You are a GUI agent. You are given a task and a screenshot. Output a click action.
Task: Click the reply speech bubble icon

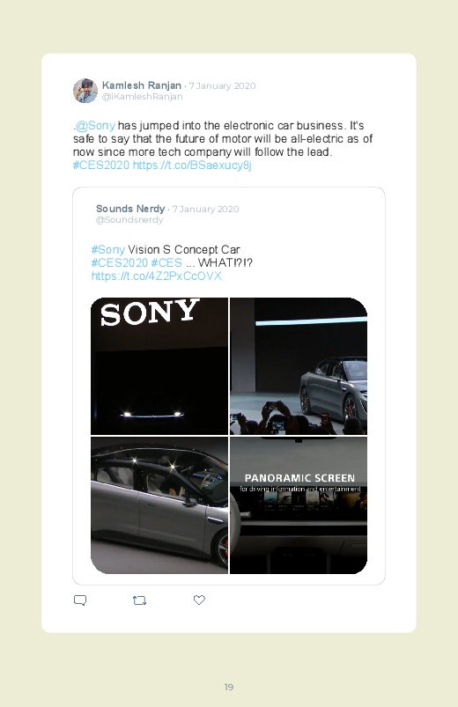click(x=80, y=600)
